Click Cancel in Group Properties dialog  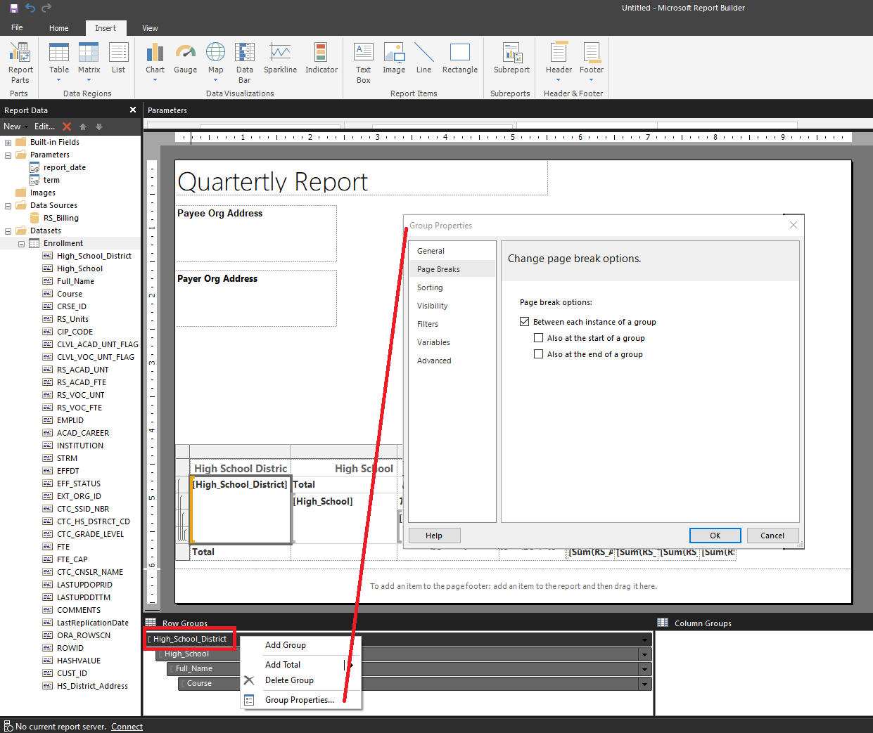[x=772, y=536]
